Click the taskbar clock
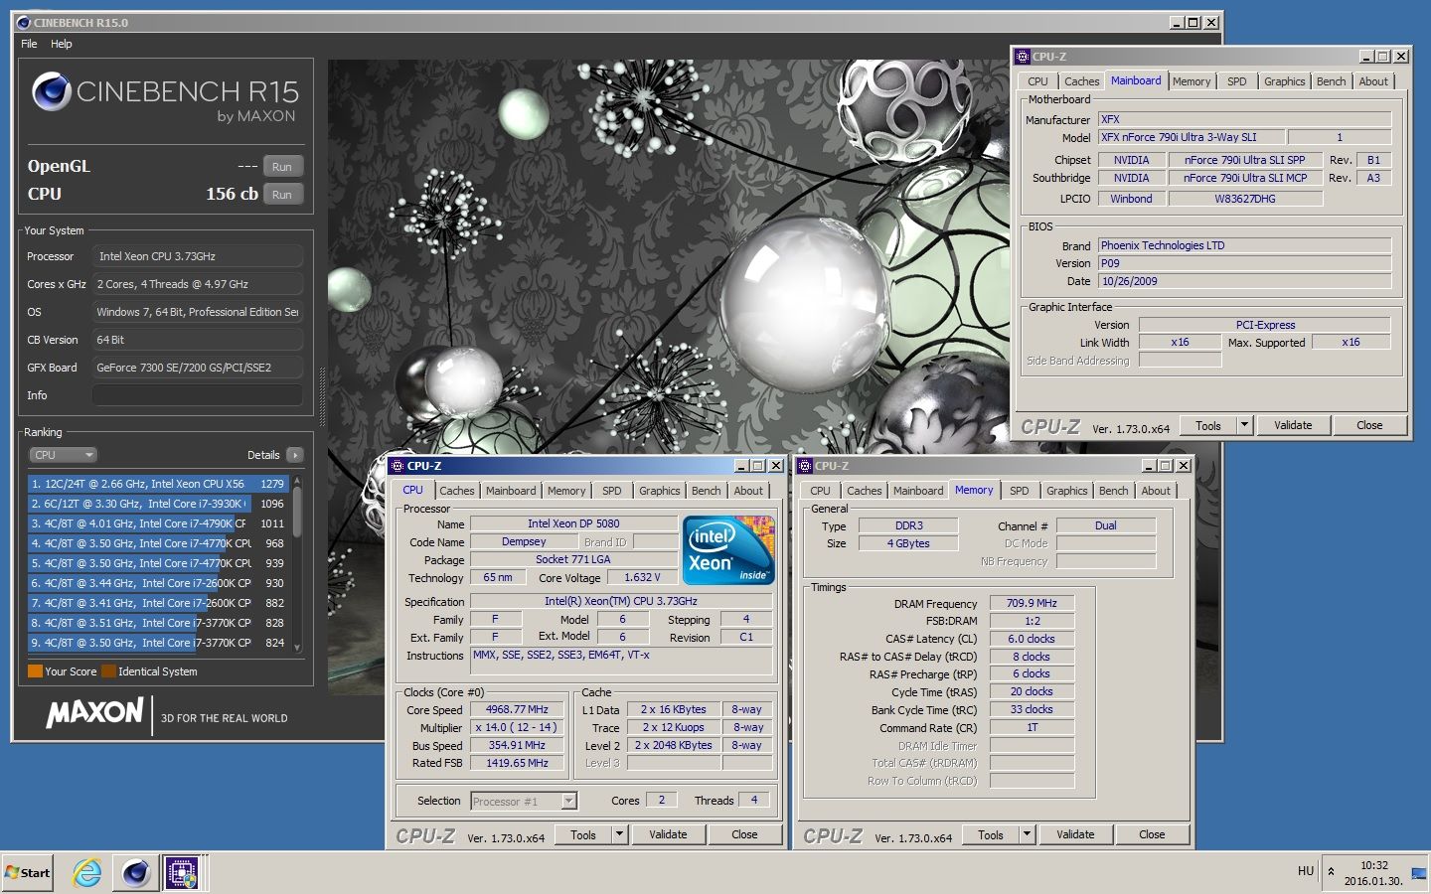This screenshot has height=894, width=1431. [1373, 873]
